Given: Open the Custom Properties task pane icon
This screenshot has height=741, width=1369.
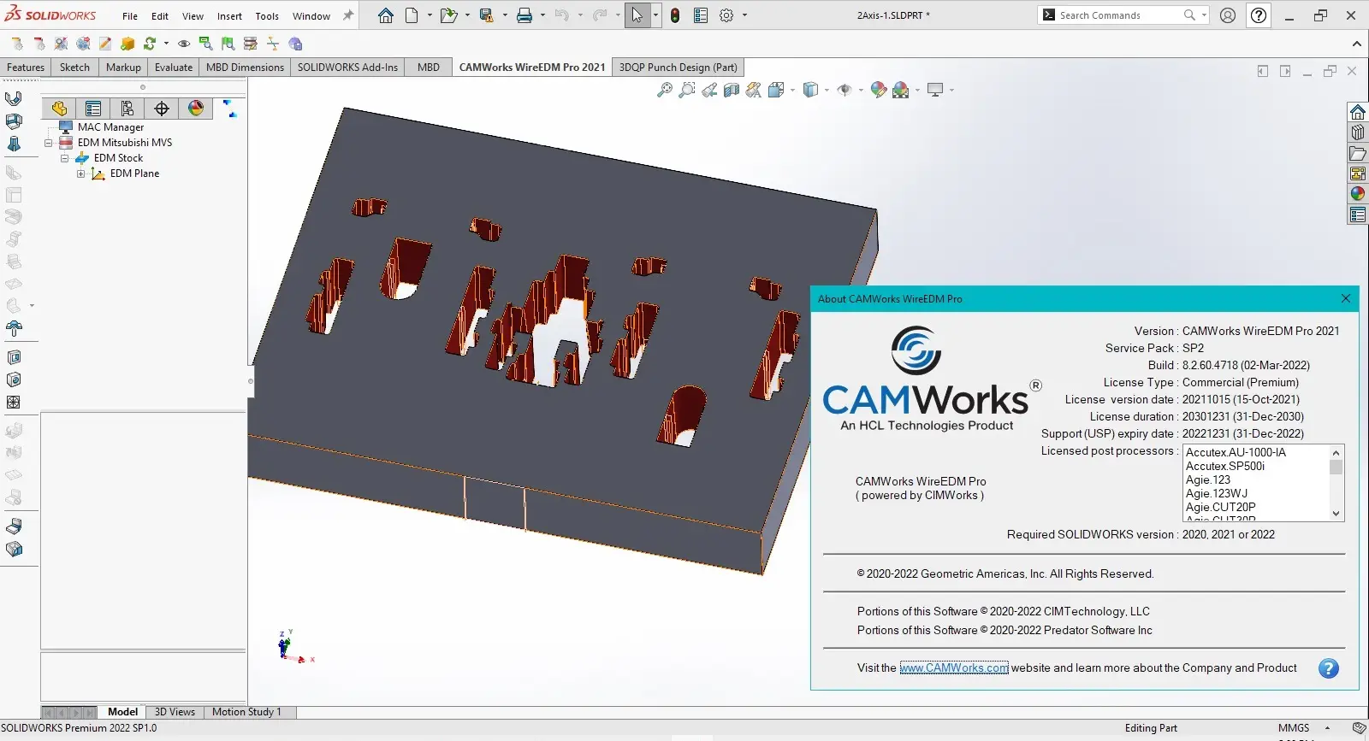Looking at the screenshot, I should tap(1358, 215).
